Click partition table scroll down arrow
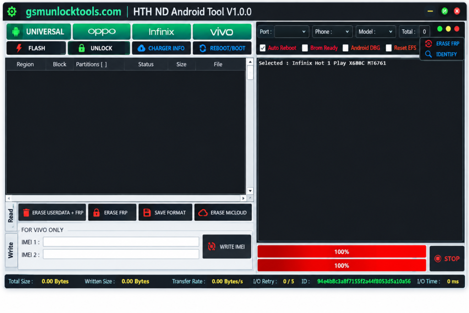The height and width of the screenshot is (313, 469). [250, 191]
